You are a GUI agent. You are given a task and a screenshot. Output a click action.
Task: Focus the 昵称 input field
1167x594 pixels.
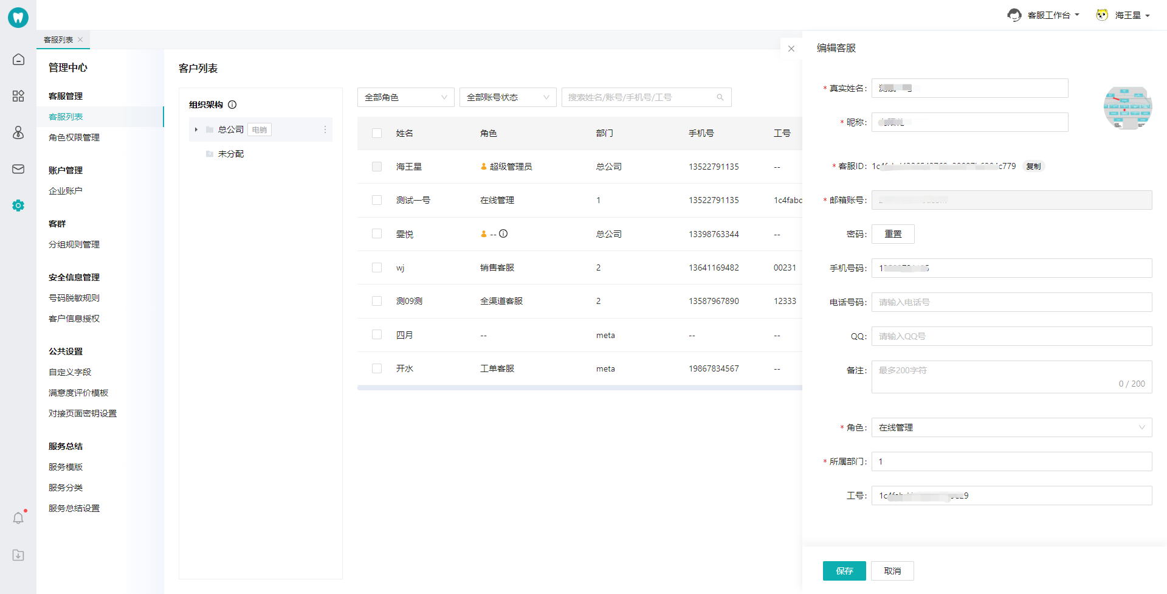(x=970, y=122)
